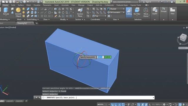Select the Move tool in Modify panel
The width and height of the screenshot is (188, 106).
tap(63, 9)
